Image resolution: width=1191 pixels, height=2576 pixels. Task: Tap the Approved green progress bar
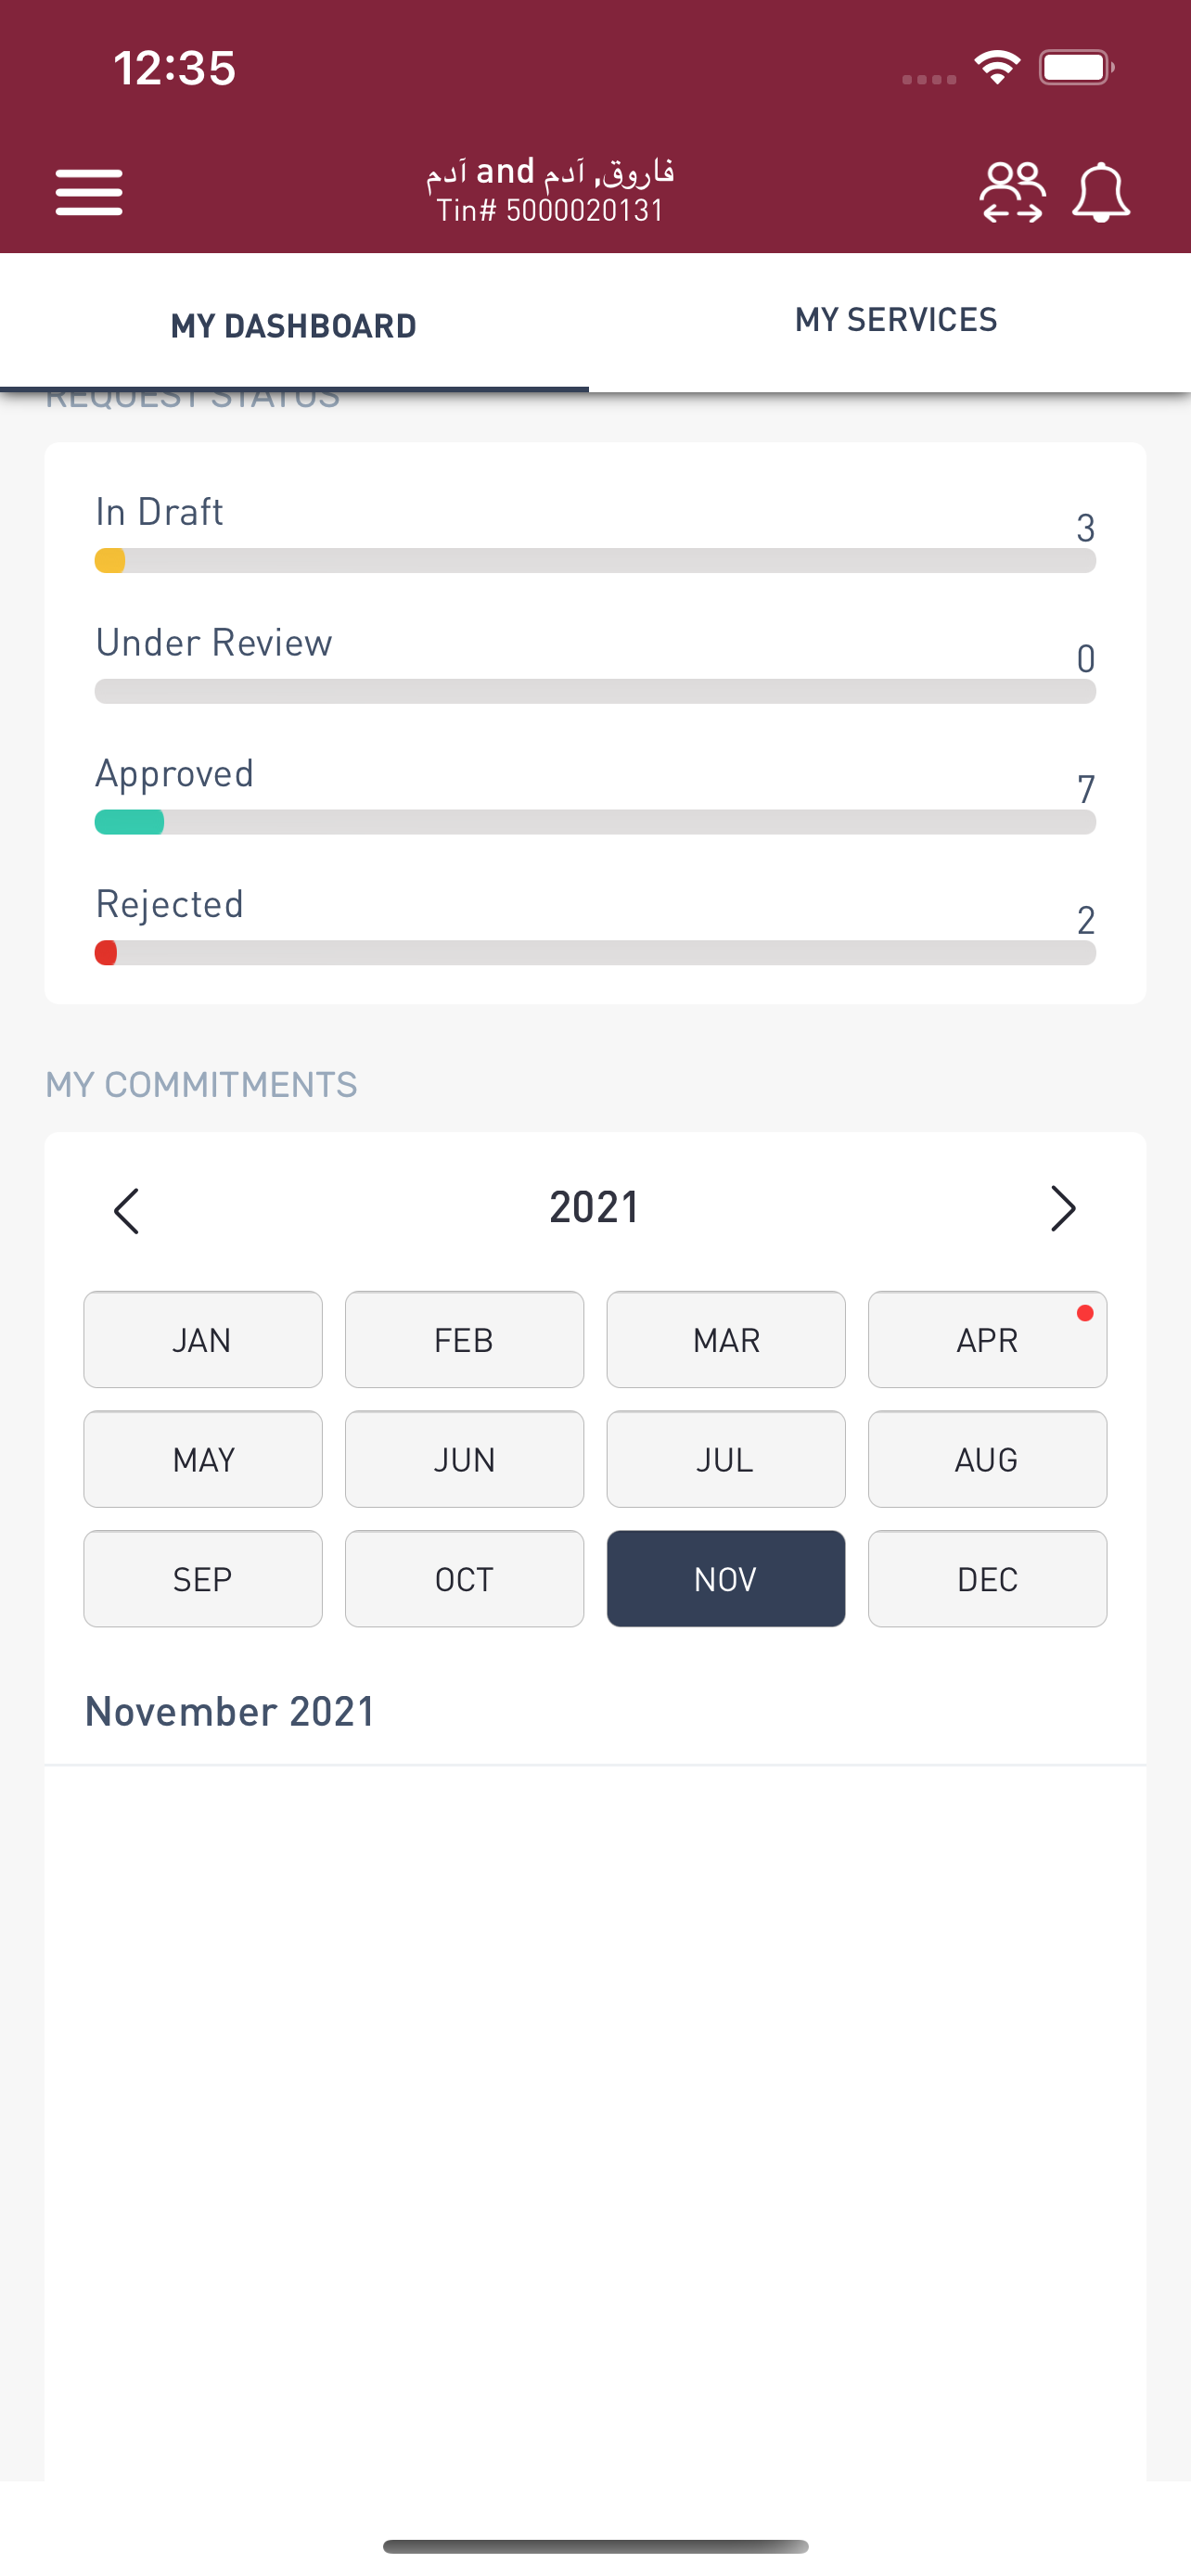click(x=595, y=822)
